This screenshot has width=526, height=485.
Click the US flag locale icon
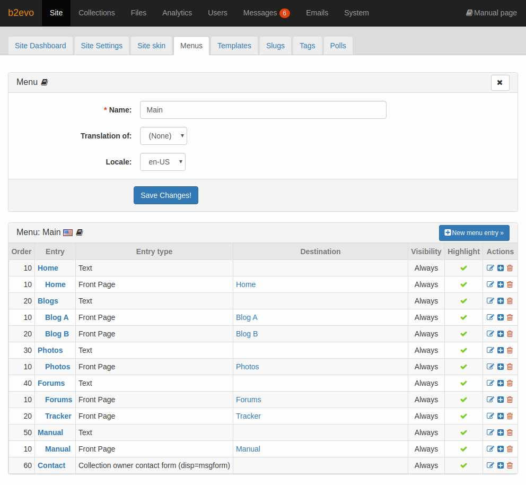coord(68,232)
